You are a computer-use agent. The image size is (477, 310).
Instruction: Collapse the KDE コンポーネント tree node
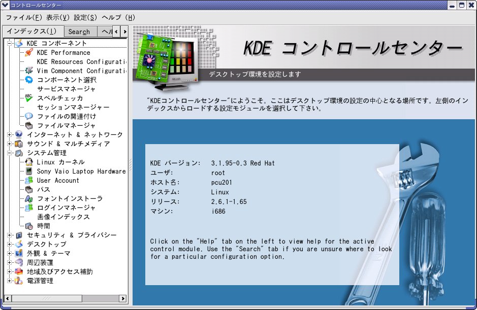[x=10, y=44]
